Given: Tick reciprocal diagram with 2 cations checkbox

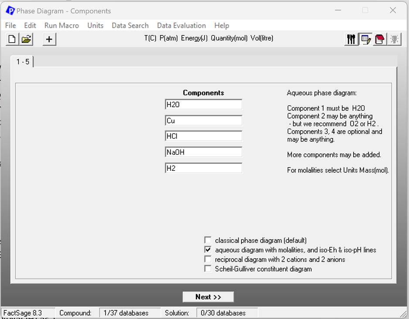Looking at the screenshot, I should pyautogui.click(x=208, y=259).
